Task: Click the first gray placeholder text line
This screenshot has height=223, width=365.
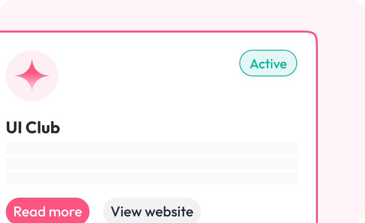Action: pyautogui.click(x=152, y=148)
